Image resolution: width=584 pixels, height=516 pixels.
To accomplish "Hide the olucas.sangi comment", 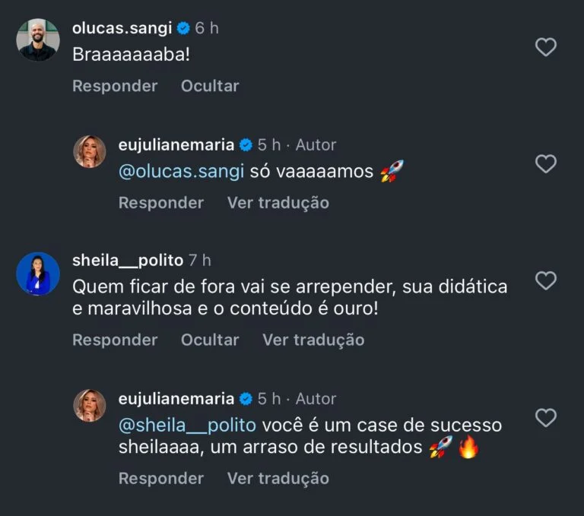I will [x=210, y=86].
